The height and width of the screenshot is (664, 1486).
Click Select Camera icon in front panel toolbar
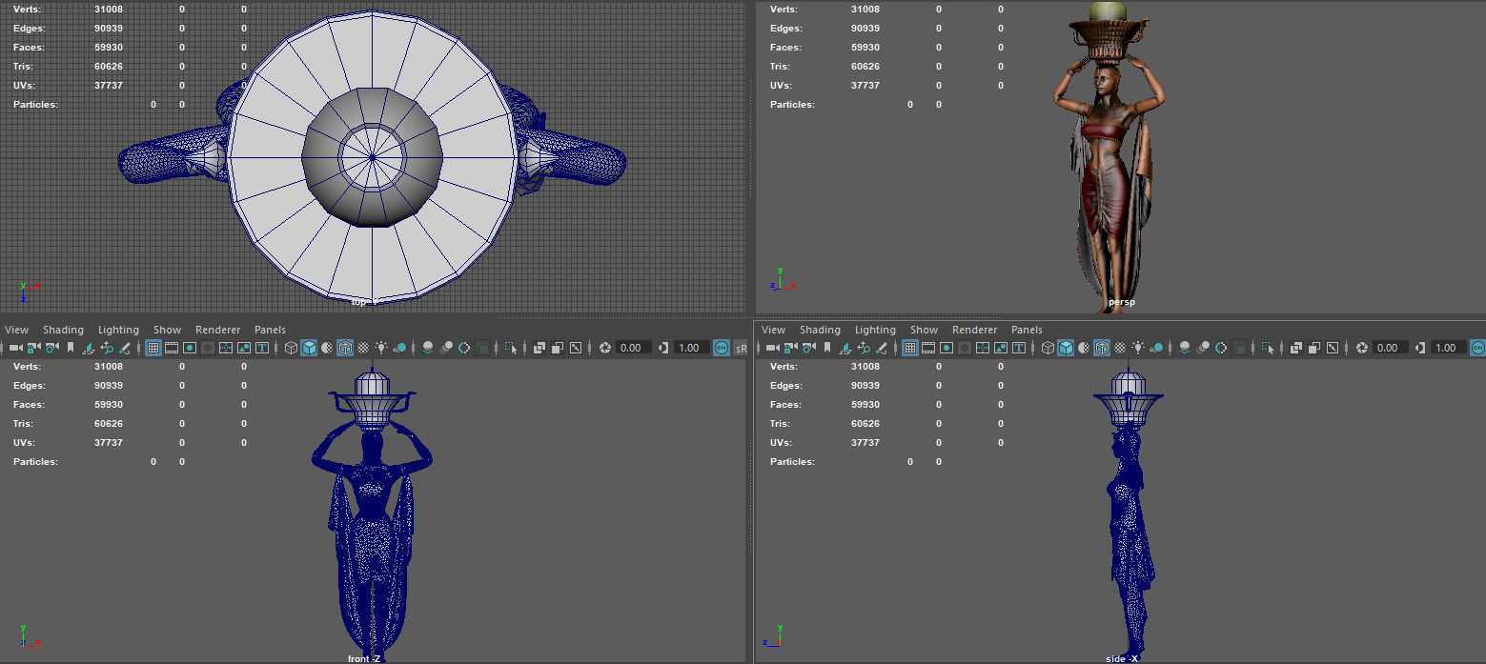point(15,348)
